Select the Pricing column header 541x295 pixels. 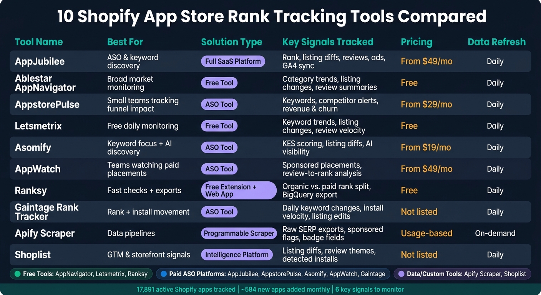point(417,42)
